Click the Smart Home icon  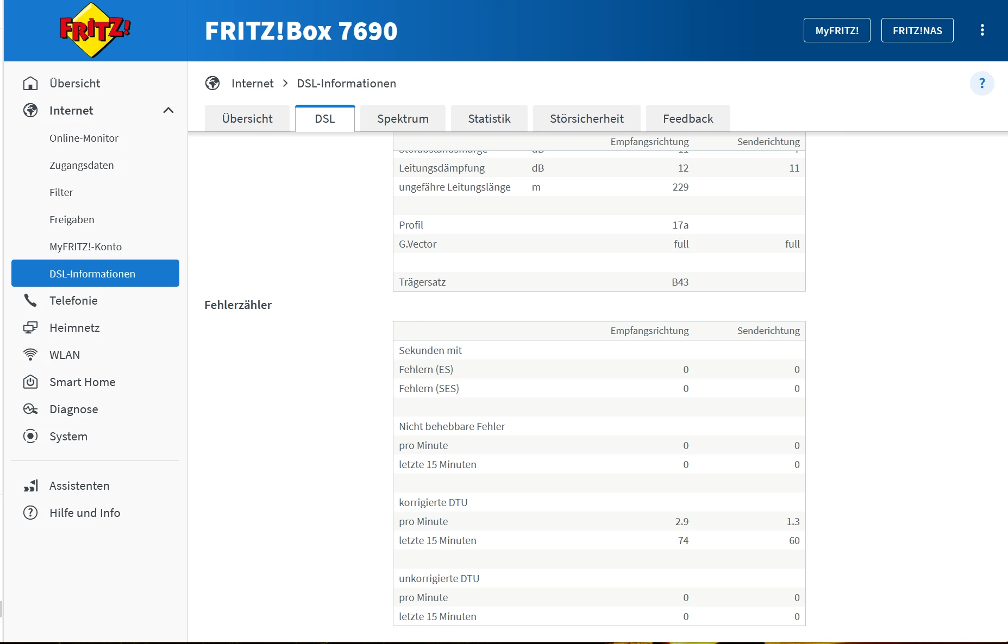point(30,382)
